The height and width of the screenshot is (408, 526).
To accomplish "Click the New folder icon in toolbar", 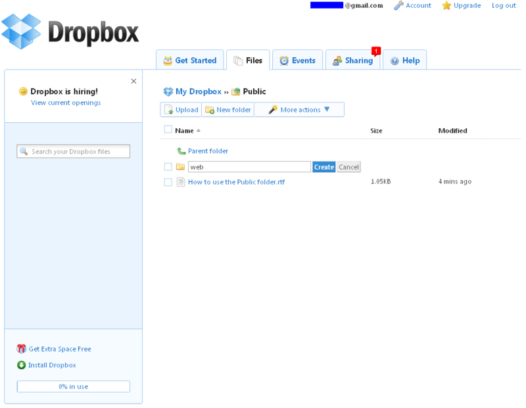I will click(x=210, y=110).
